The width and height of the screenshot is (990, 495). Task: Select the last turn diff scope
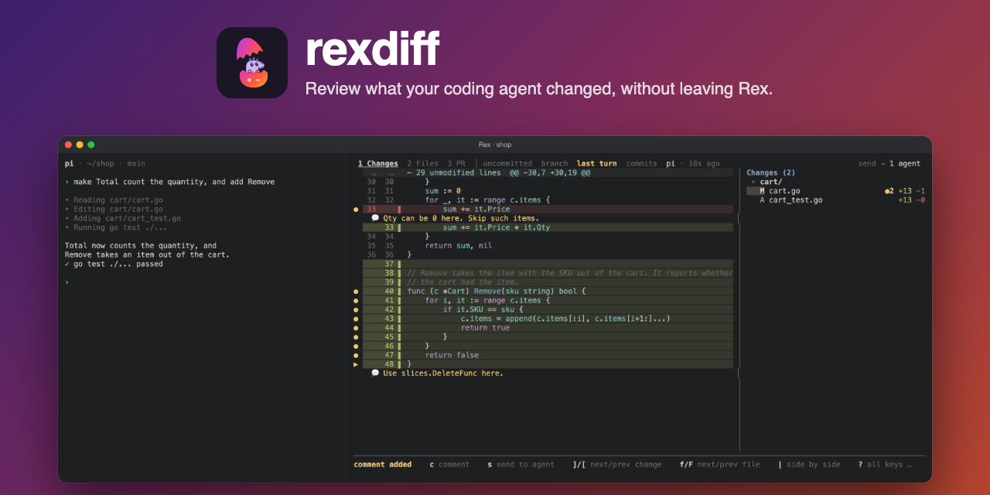[597, 164]
